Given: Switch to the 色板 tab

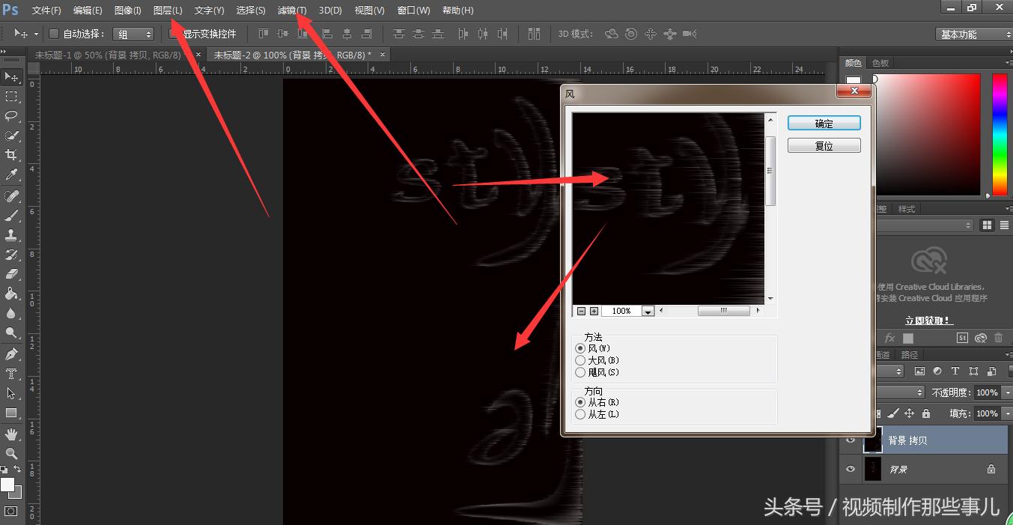Looking at the screenshot, I should point(880,62).
